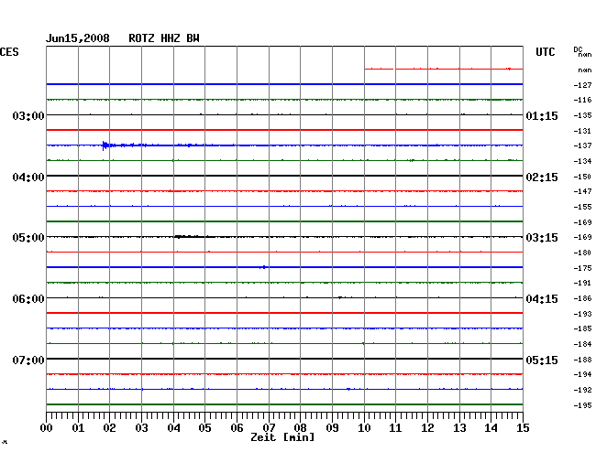Click the DC value -175
Screen dimensions: 596x452
point(582,268)
